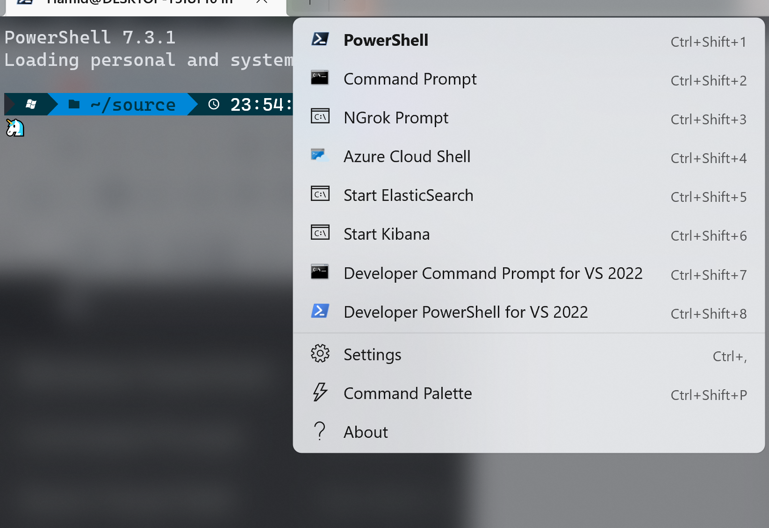Click the Azure Cloud Shell icon
The height and width of the screenshot is (528, 769).
point(320,155)
